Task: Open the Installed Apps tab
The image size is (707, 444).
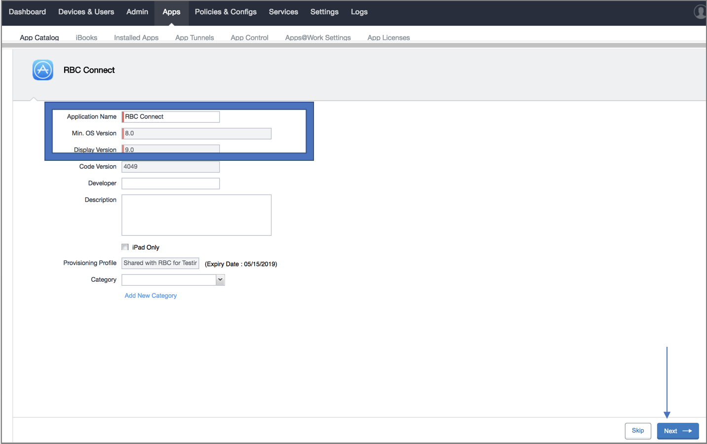Action: [x=136, y=37]
